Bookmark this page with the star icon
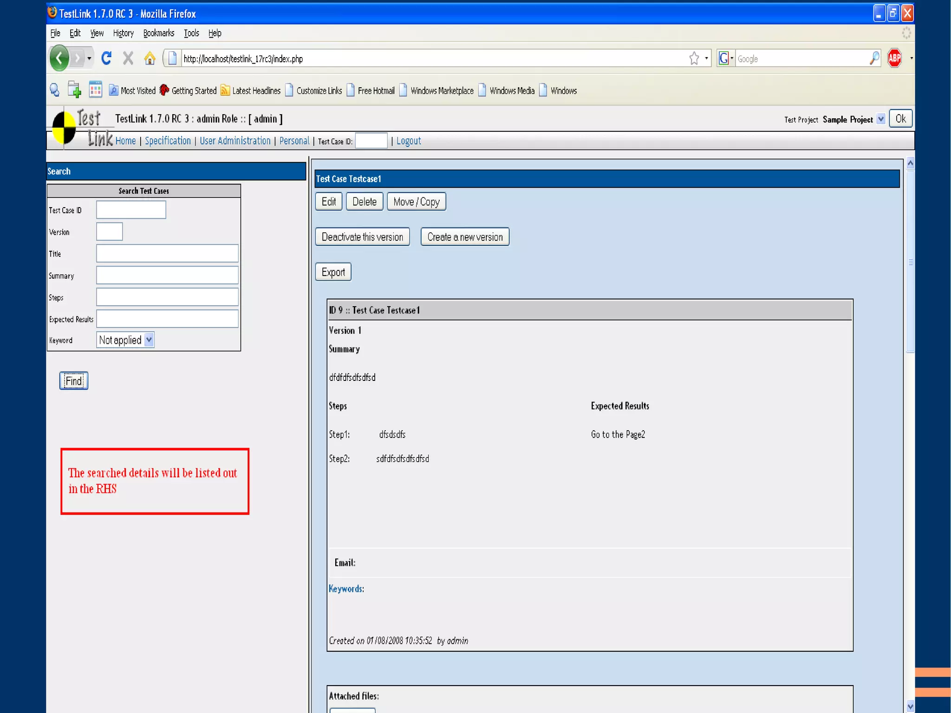The width and height of the screenshot is (951, 713). tap(694, 59)
